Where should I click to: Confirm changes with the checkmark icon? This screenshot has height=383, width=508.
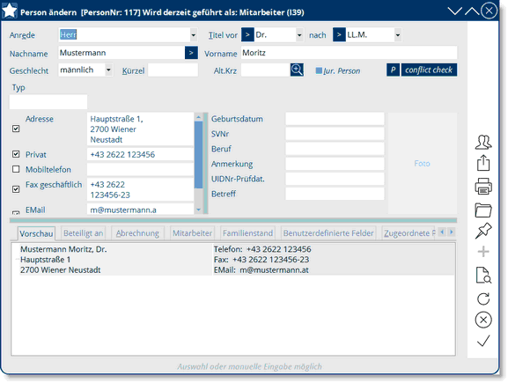(x=483, y=341)
